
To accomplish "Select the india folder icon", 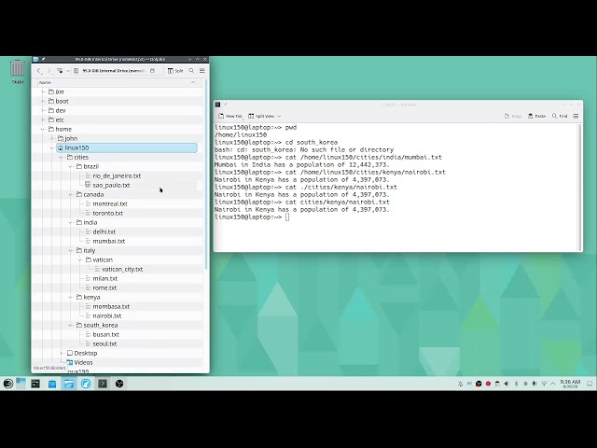I will point(78,222).
